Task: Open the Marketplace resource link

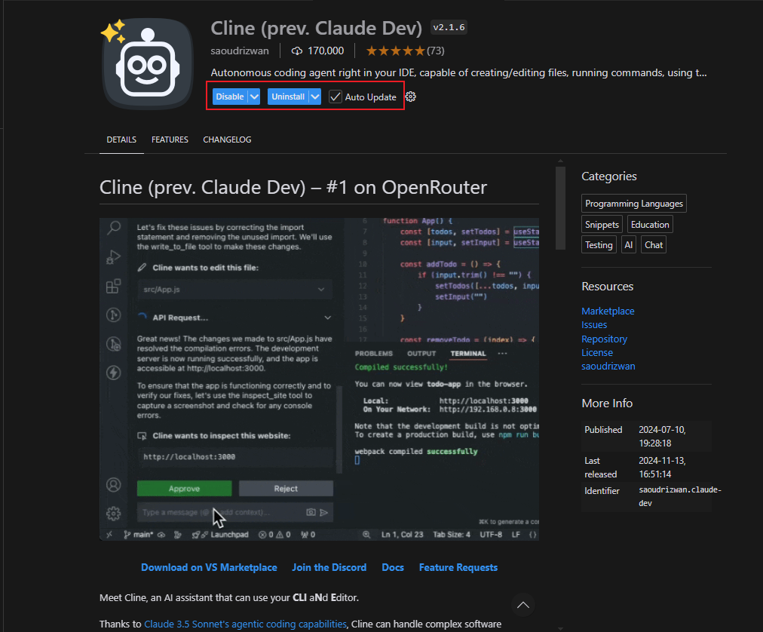Action: (x=608, y=311)
